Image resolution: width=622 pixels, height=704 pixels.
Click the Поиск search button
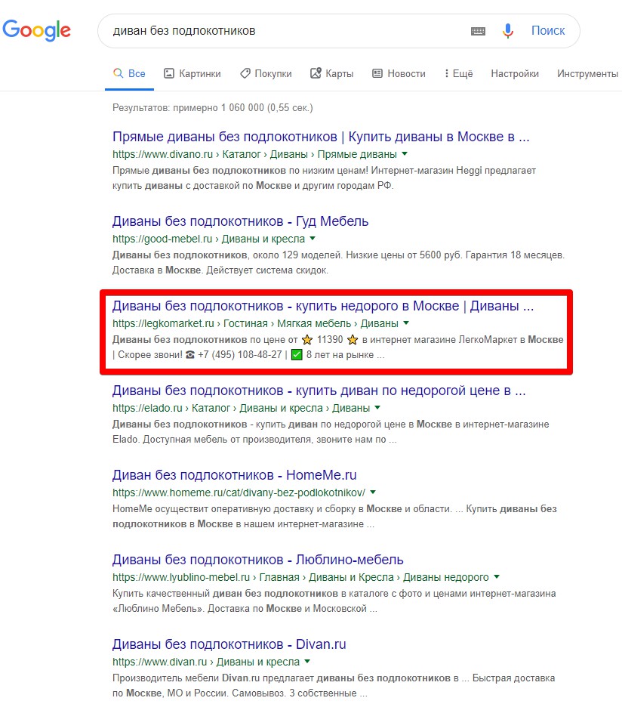pyautogui.click(x=548, y=30)
